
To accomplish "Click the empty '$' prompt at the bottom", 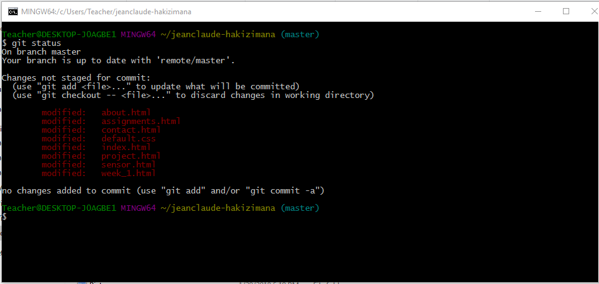I will [x=4, y=217].
